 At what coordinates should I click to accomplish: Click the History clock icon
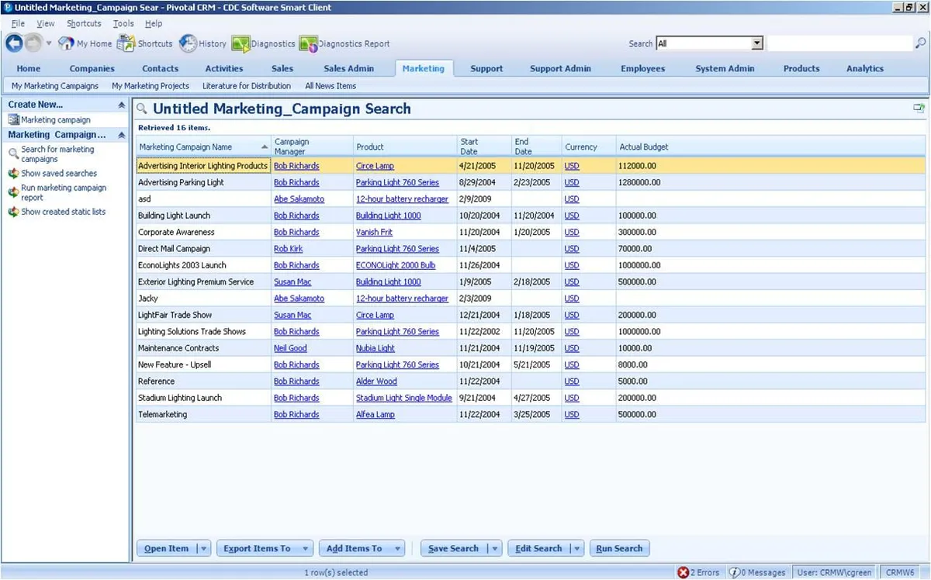(x=188, y=43)
